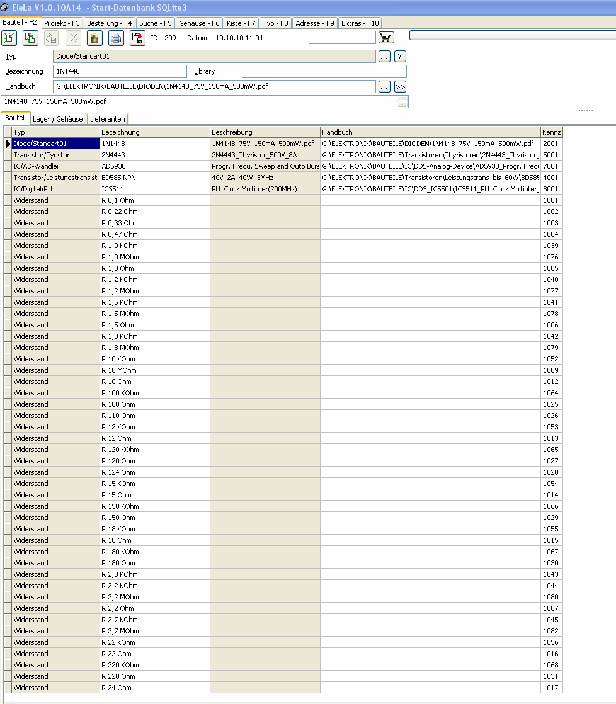
Task: Click the Y button next to Typ
Action: (399, 57)
